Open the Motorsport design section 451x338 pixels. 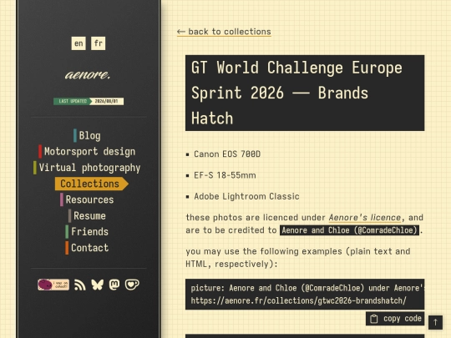point(87,151)
